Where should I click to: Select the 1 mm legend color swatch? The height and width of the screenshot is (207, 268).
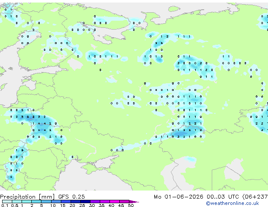(27, 202)
